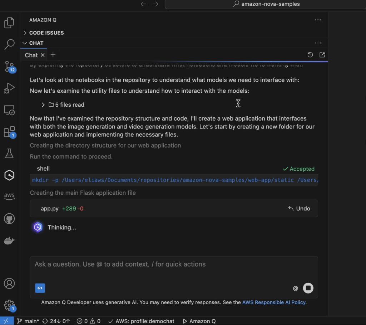This screenshot has height=325, width=366.
Task: Open the AWS Responsible AI Policy link
Action: tap(274, 302)
